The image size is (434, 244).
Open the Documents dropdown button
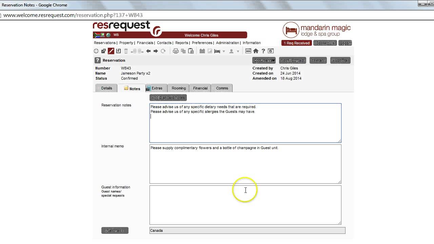pos(264,60)
